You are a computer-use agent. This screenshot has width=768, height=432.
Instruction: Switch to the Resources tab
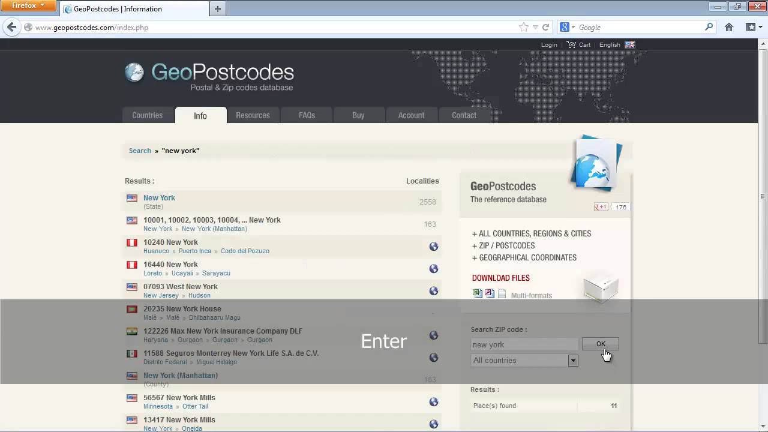[253, 115]
